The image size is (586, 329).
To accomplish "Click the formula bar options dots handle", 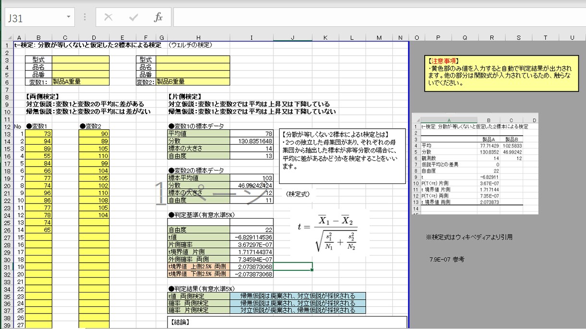I will (x=85, y=17).
